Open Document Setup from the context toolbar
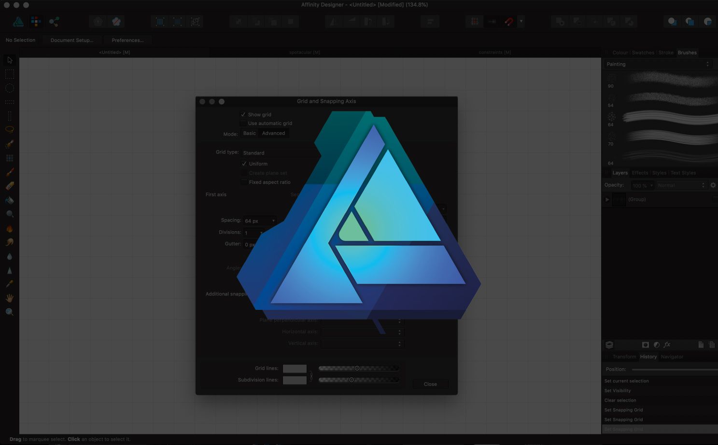This screenshot has width=718, height=445. [x=71, y=40]
